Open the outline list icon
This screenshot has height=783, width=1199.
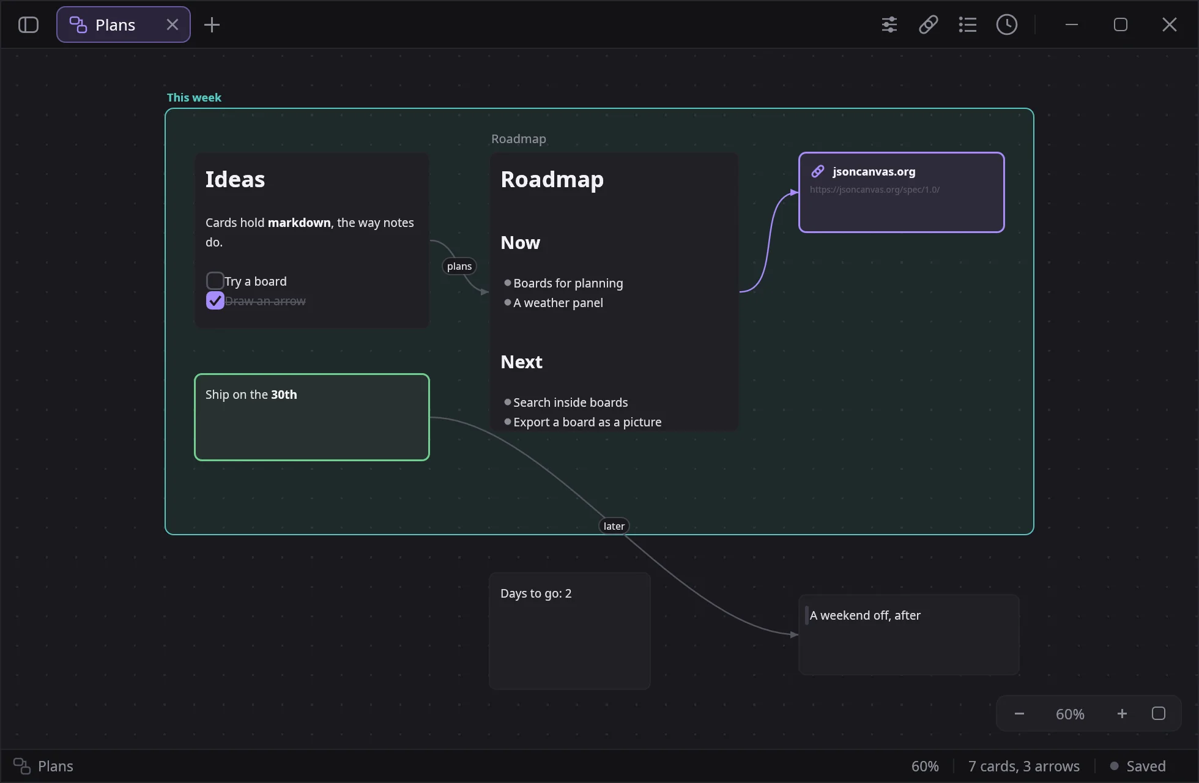968,24
